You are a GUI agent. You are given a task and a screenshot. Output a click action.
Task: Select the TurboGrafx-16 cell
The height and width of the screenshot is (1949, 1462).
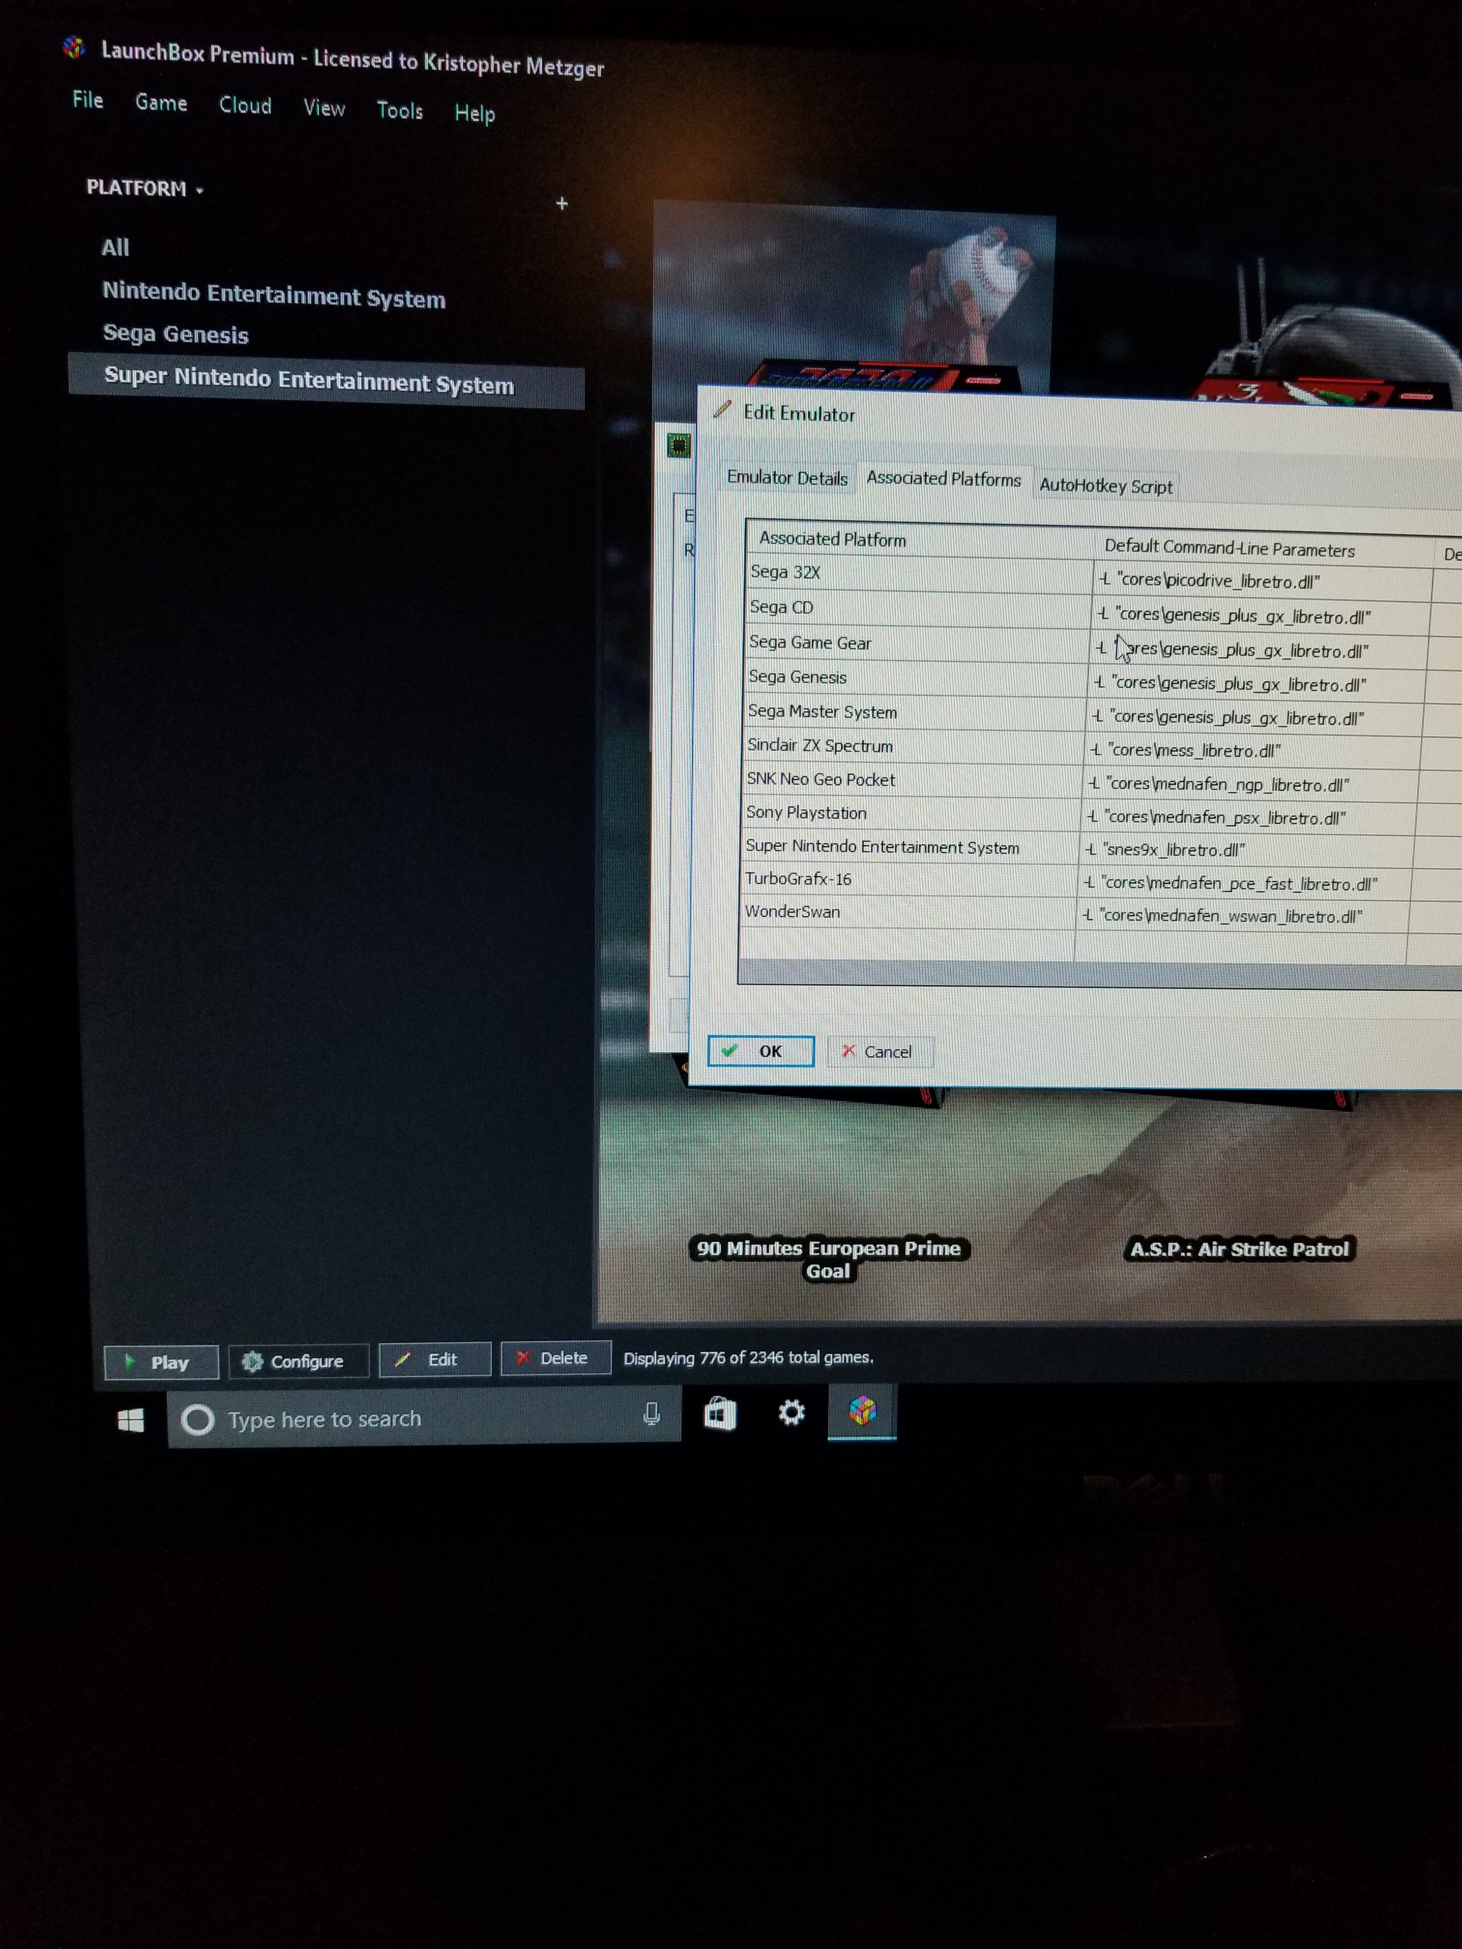[909, 879]
